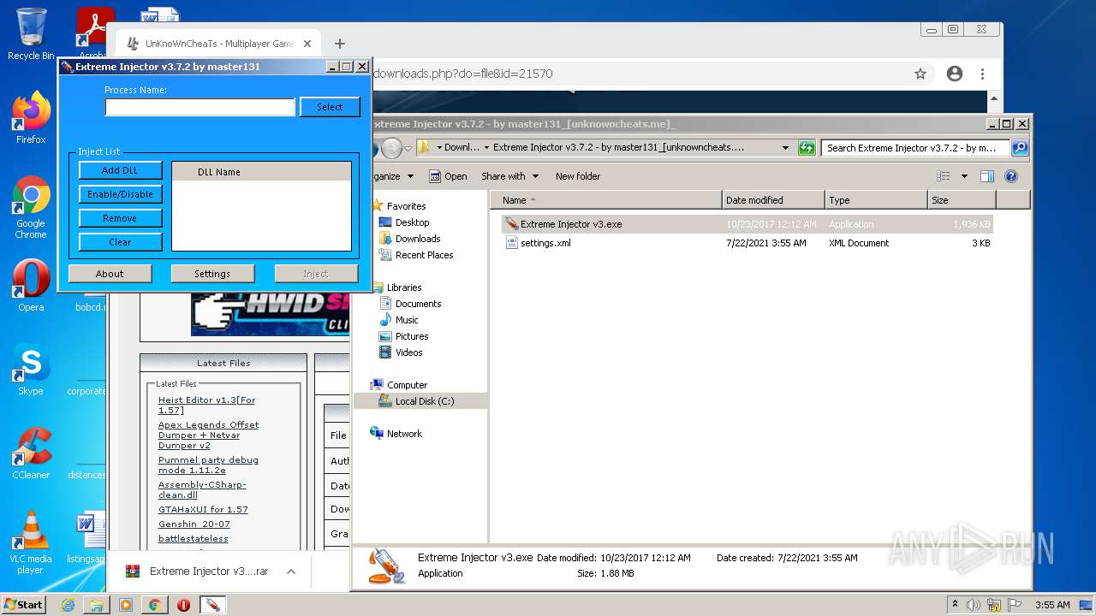
Task: Open About dialog in Extreme Injector
Action: coord(110,274)
